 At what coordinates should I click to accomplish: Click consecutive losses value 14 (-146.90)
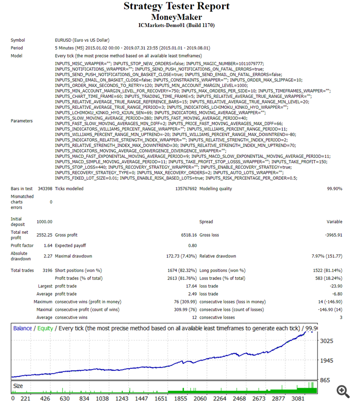point(330,302)
